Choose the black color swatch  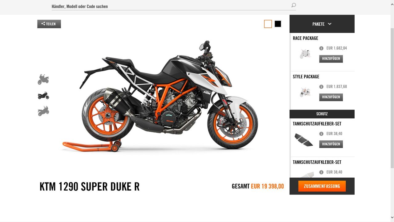click(278, 24)
